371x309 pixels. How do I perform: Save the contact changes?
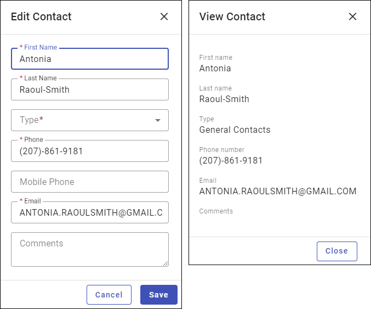coord(158,295)
